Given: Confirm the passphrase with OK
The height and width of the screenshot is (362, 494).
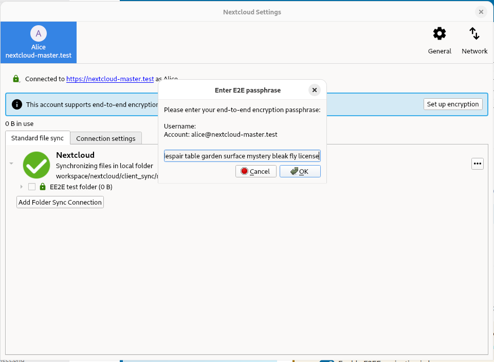Looking at the screenshot, I should point(300,171).
